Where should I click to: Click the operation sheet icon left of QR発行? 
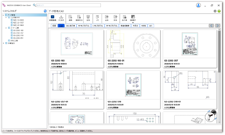pyautogui.click(x=124, y=17)
